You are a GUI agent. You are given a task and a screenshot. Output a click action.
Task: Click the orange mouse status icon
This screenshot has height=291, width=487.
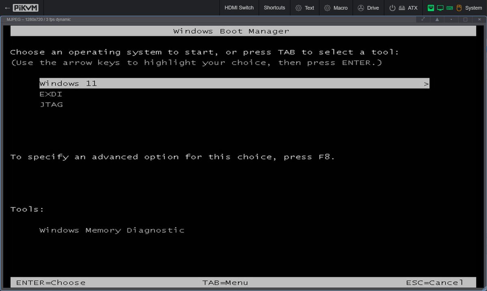click(x=459, y=8)
